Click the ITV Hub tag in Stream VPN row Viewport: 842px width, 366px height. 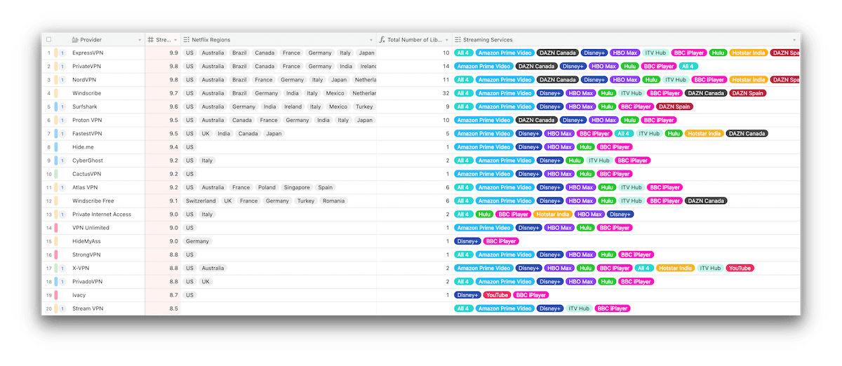click(579, 309)
